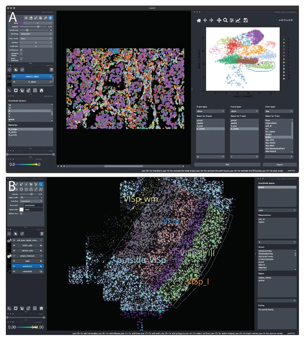The height and width of the screenshot is (338, 307).
Task: Open the Y-axis type dropdown
Action: pyautogui.click(x=244, y=111)
